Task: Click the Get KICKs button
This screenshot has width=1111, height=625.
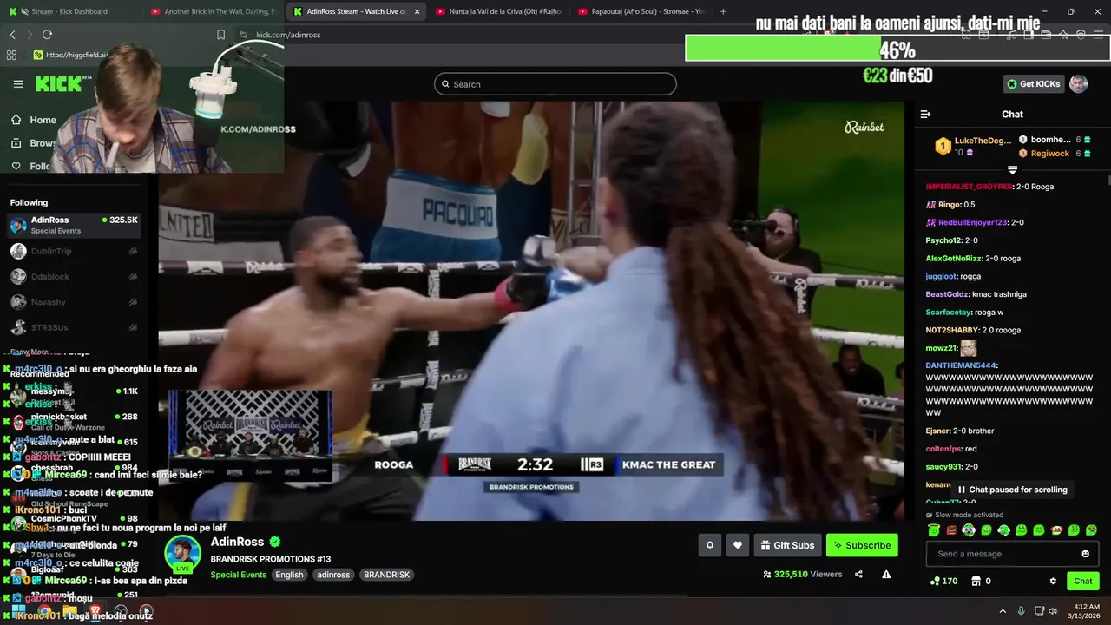Action: (1033, 84)
